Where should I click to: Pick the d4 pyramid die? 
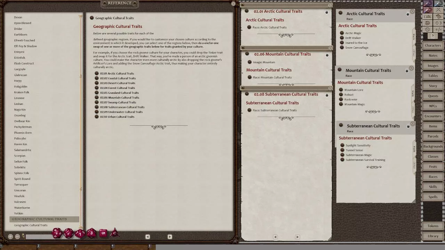[x=114, y=233]
